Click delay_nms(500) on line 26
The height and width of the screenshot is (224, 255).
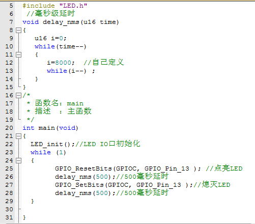85,177
